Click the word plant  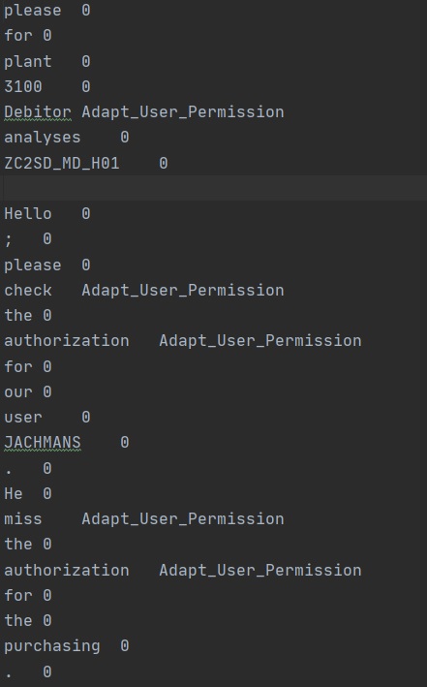click(x=28, y=61)
